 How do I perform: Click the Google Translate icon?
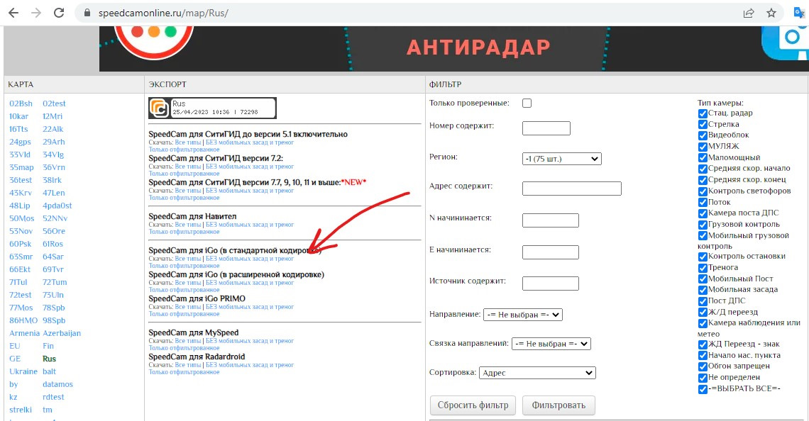tap(799, 13)
